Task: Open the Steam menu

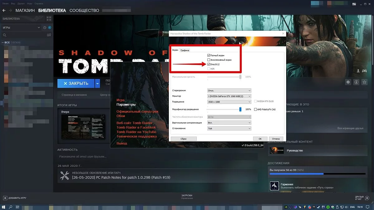Action: 5,3
